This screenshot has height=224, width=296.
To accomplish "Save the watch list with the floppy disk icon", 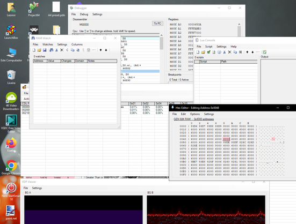I will tap(45, 50).
